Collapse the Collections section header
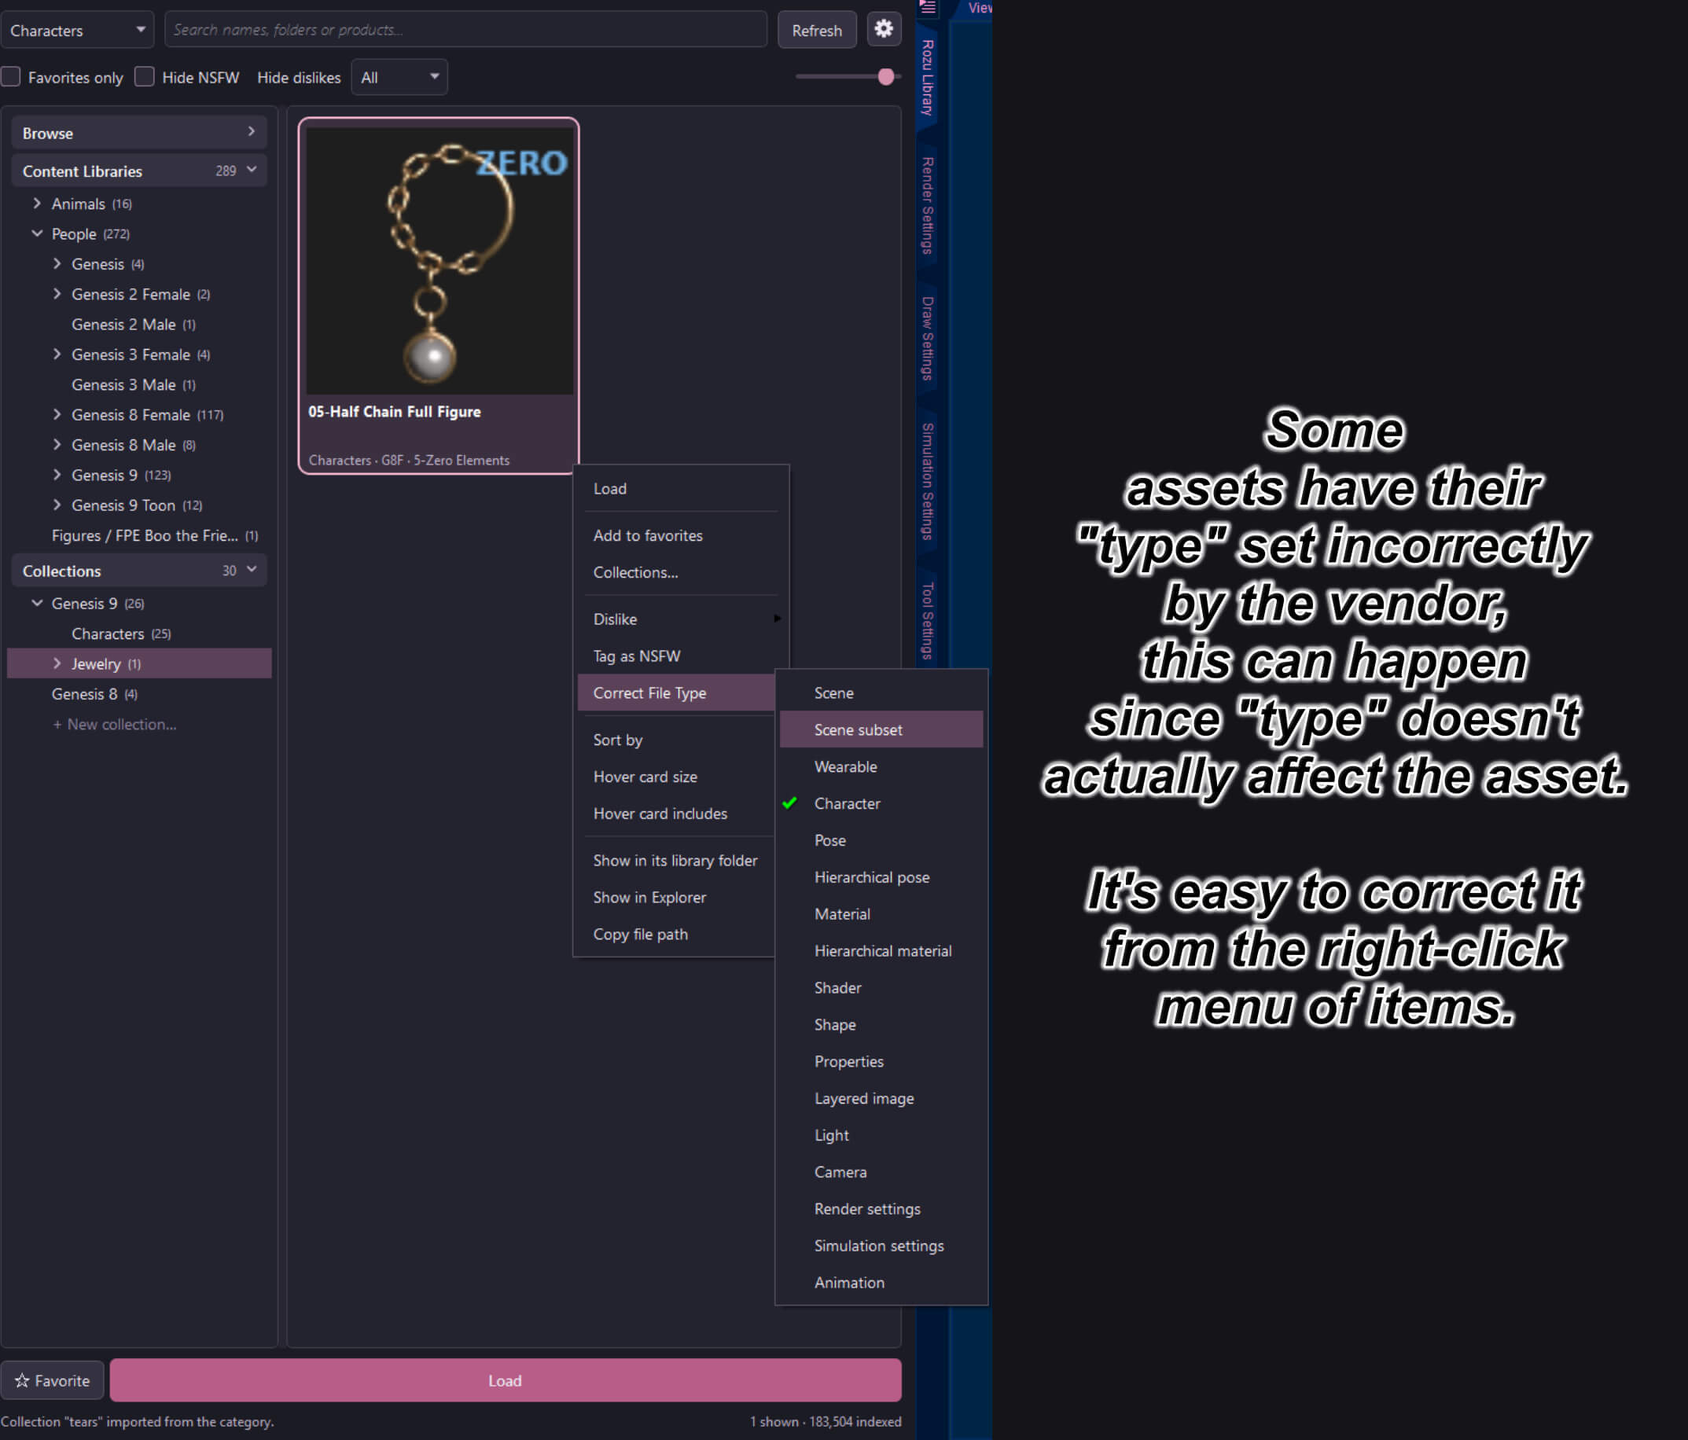The width and height of the screenshot is (1688, 1440). pyautogui.click(x=139, y=571)
